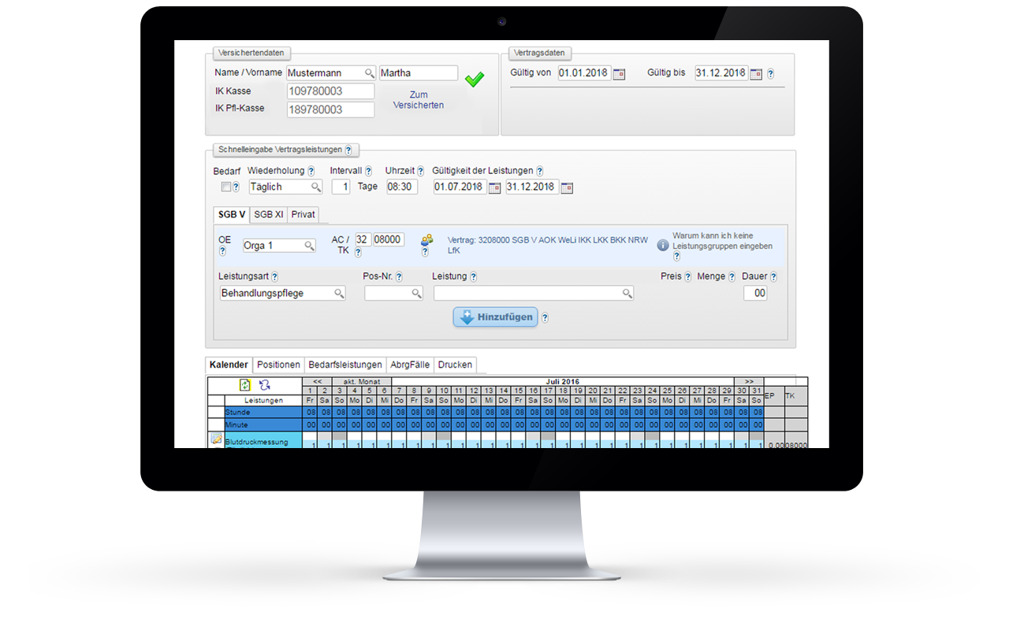Open the Wiederholung Täglich lookup field

point(285,187)
